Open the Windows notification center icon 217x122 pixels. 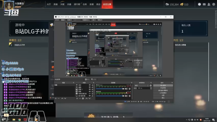213,120
